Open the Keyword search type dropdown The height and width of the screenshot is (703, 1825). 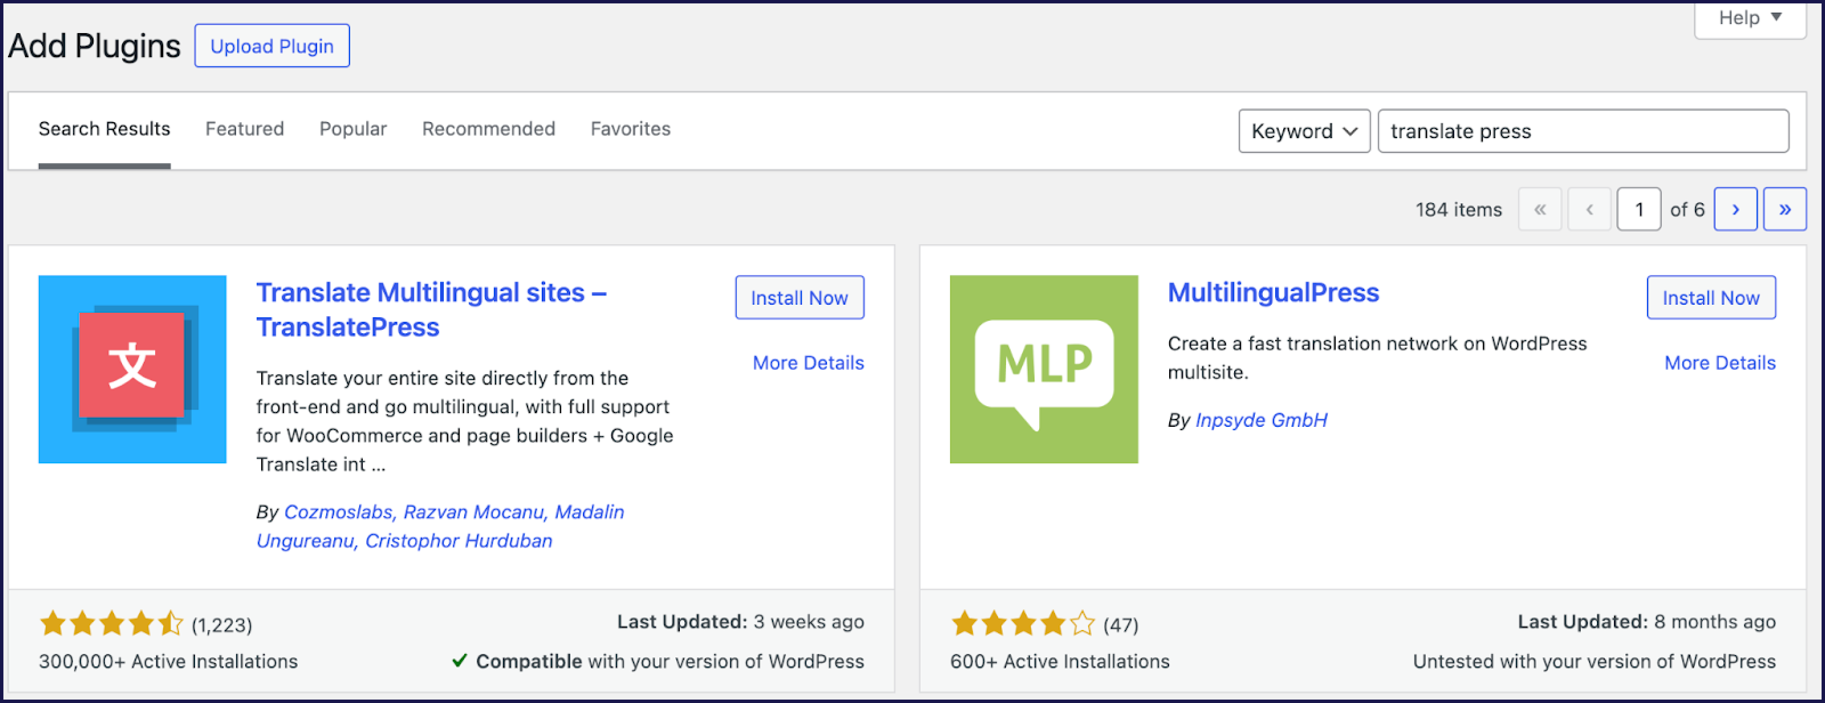tap(1304, 131)
